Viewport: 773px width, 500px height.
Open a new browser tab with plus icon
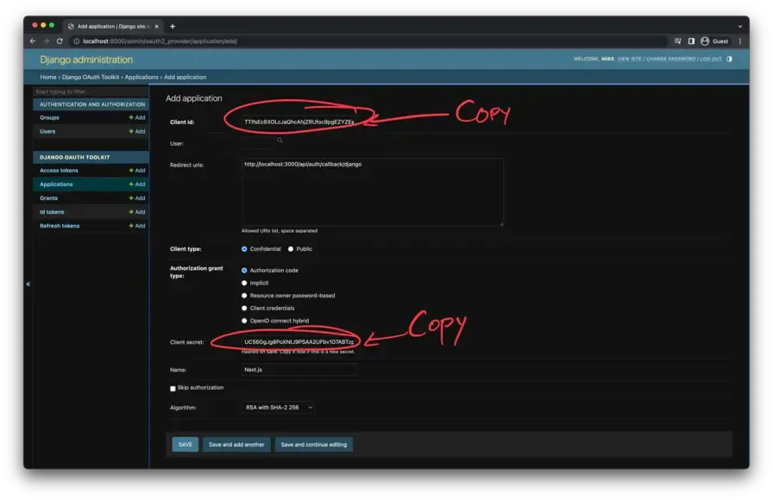173,27
